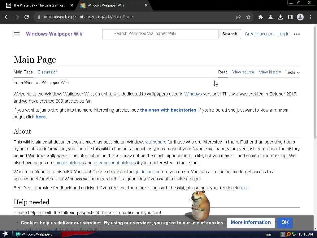Viewport: 317px width, 238px height.
Task: Open the guidelines link
Action: pos(145,172)
